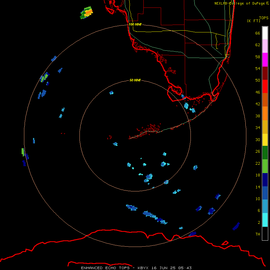270x270 pixels.
Task: Click the dark green legend swatch
Action: click(265, 153)
